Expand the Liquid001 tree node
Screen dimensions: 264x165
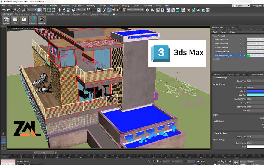(212, 59)
